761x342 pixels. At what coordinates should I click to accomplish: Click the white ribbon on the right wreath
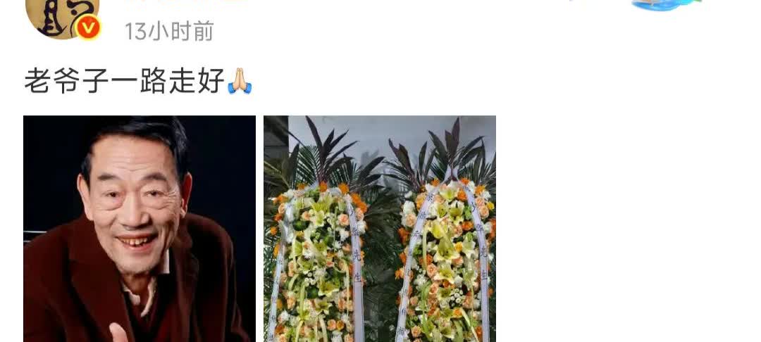tap(480, 267)
